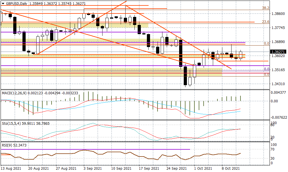The width and height of the screenshot is (288, 172).
Task: Click the 1.38600 price axis label
Action: pos(278,14)
